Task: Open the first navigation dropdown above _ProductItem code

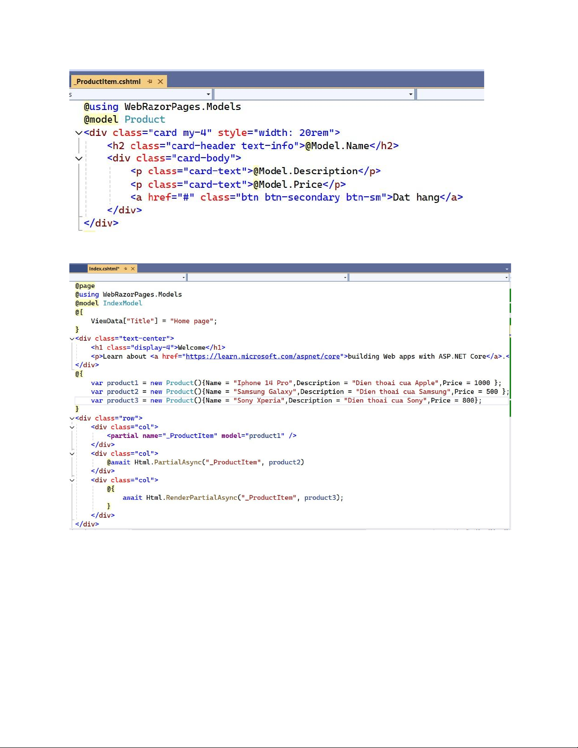Action: 208,94
